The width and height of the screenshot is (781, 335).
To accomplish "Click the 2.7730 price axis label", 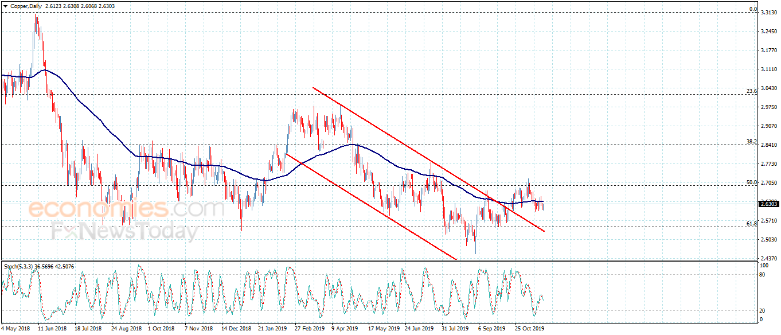I will pyautogui.click(x=768, y=164).
